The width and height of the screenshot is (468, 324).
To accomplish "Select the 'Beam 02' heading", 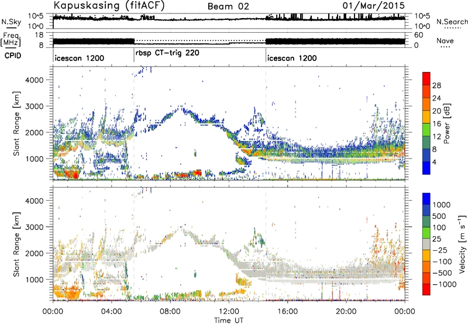I will tap(228, 6).
